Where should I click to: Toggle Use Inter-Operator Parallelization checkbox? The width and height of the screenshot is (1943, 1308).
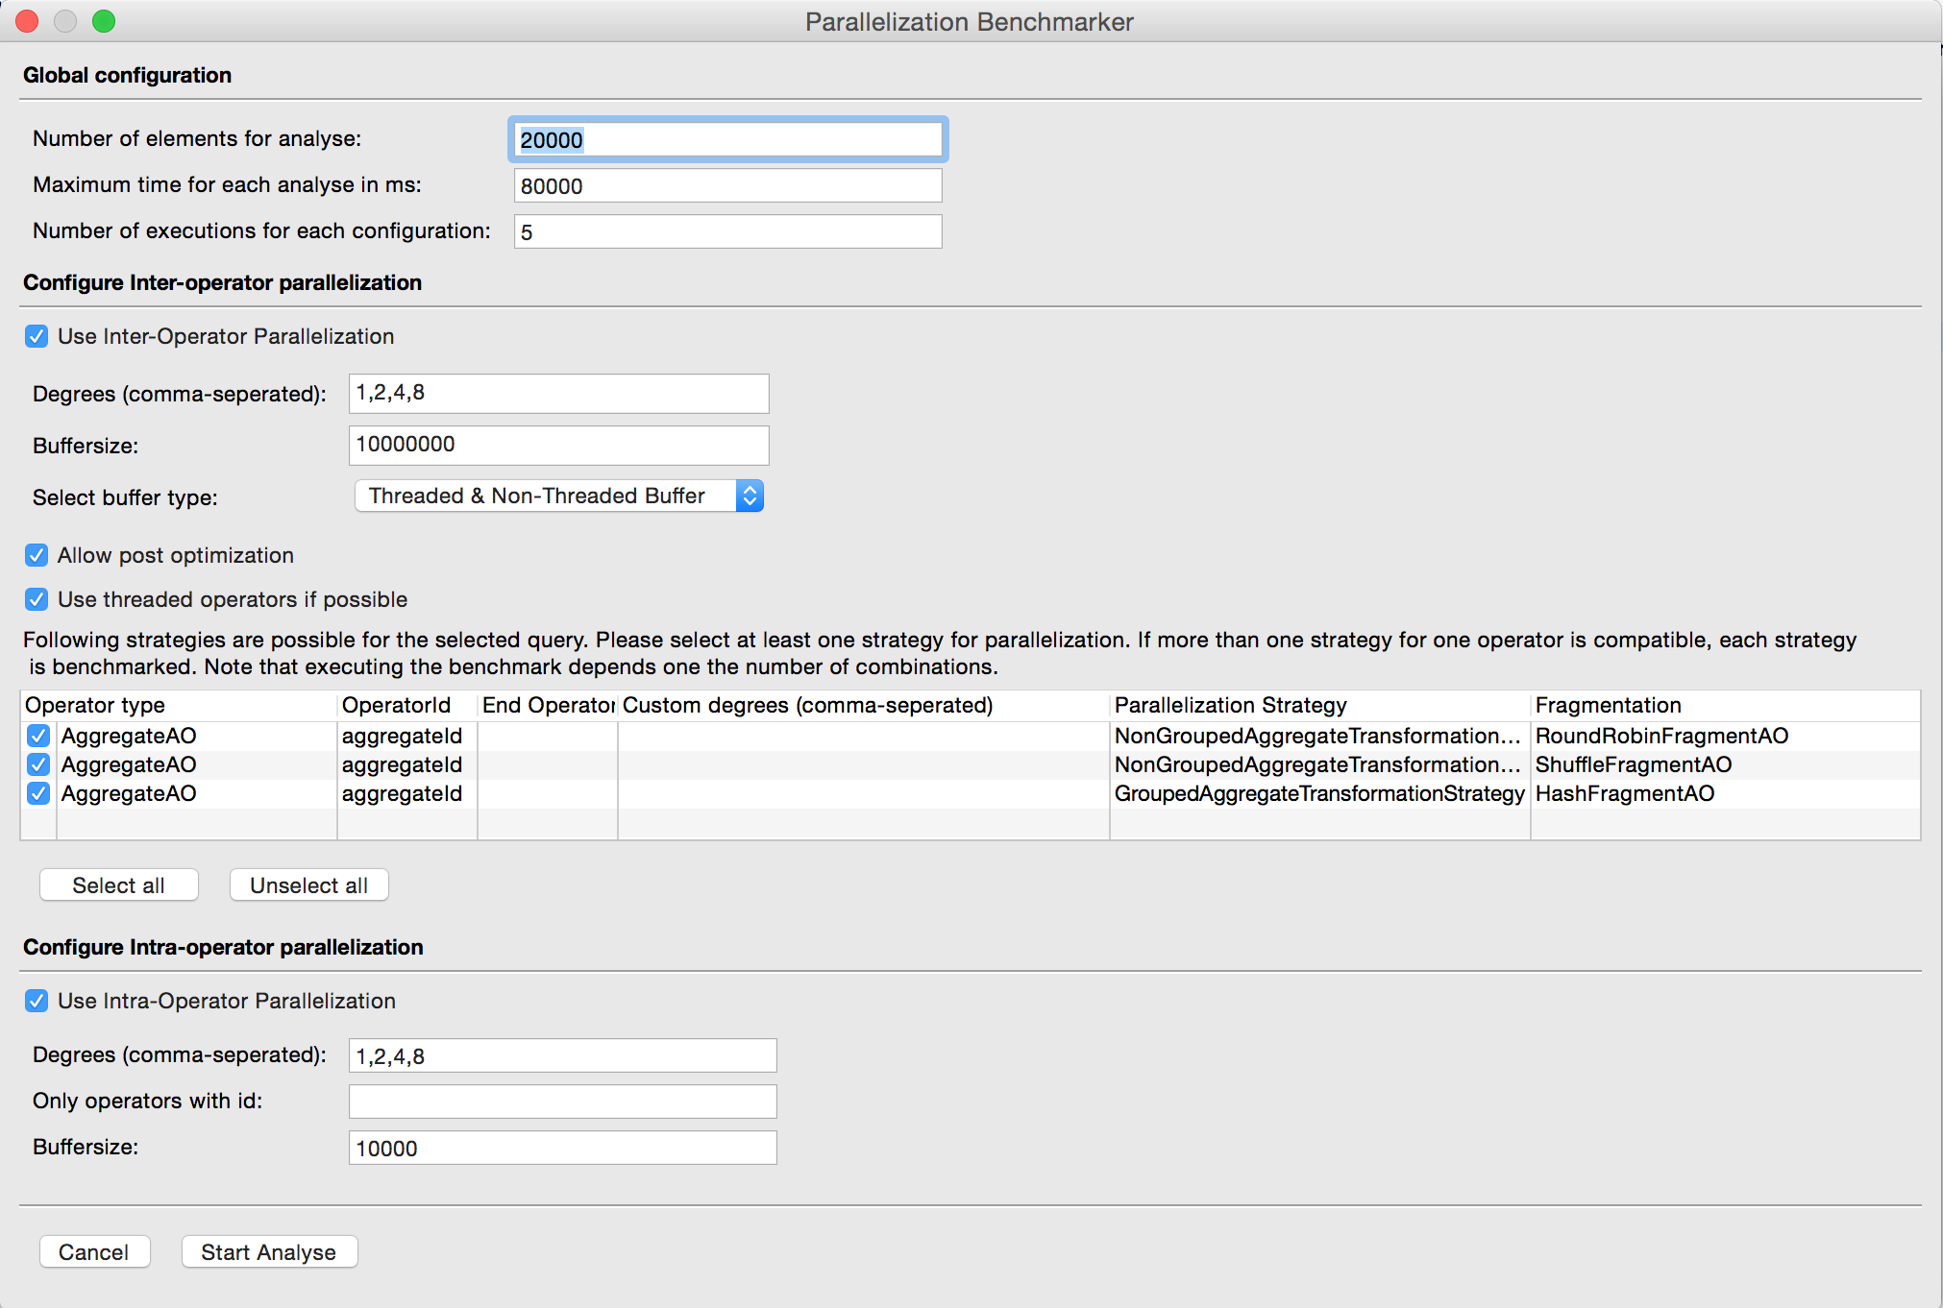click(37, 336)
